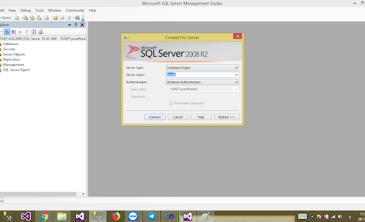Select the Databases tree node
This screenshot has height=222, width=365.
11,44
